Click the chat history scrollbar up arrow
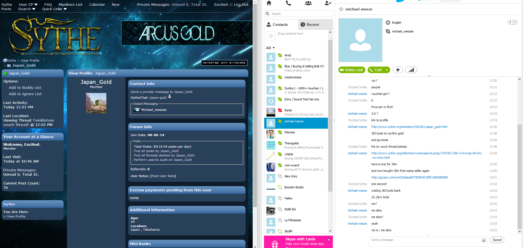This screenshot has width=523, height=248. (x=519, y=79)
